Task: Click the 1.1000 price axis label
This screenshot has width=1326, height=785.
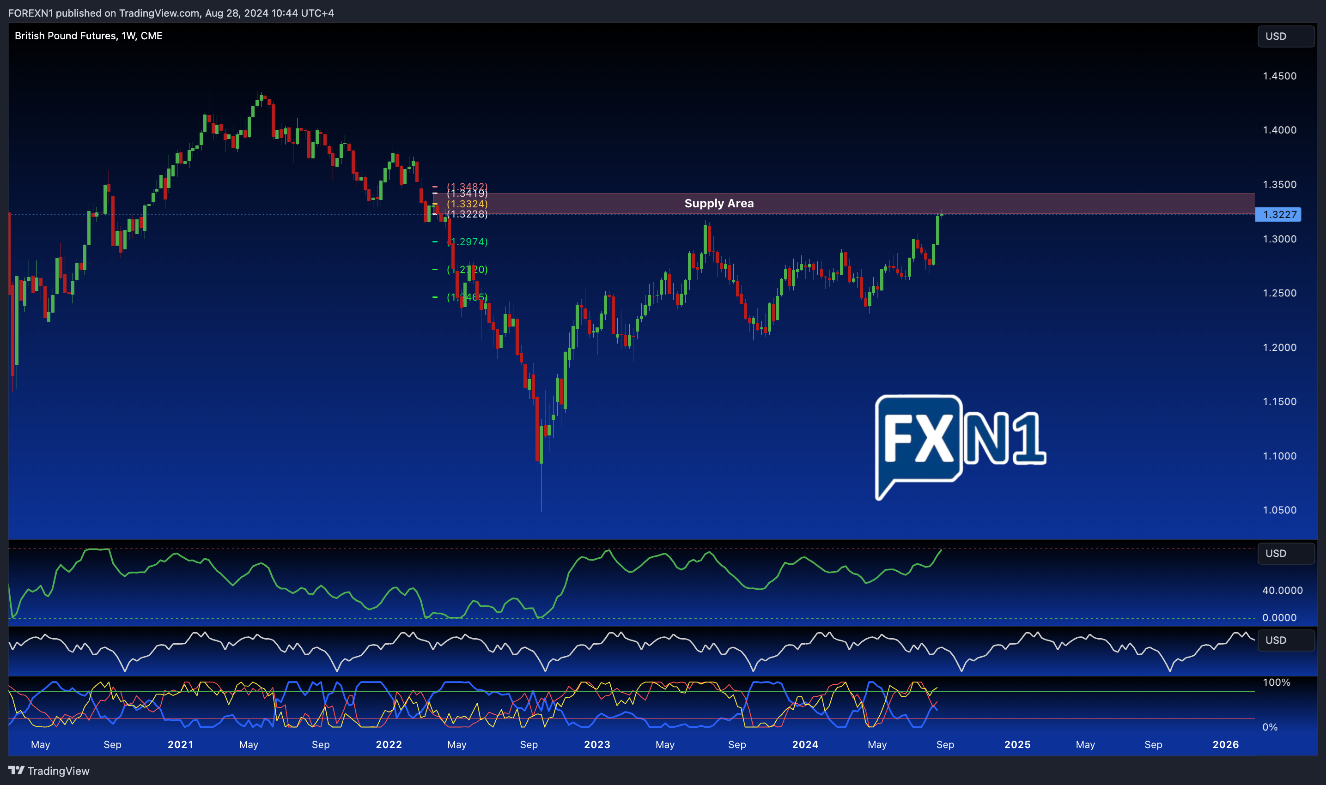Action: (1279, 455)
